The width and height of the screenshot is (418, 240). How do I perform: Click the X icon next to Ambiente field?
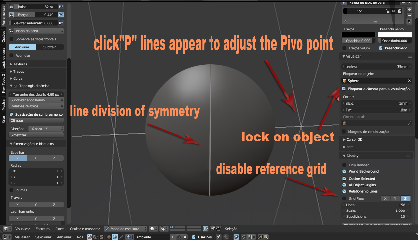tap(185, 237)
